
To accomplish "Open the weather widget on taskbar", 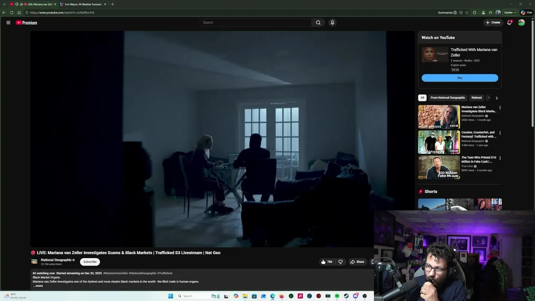I will pos(15,296).
